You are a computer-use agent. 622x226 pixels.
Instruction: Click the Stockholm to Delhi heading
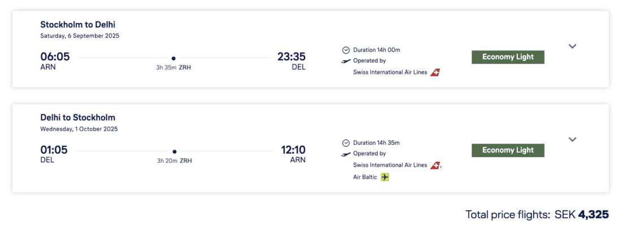[x=77, y=25]
